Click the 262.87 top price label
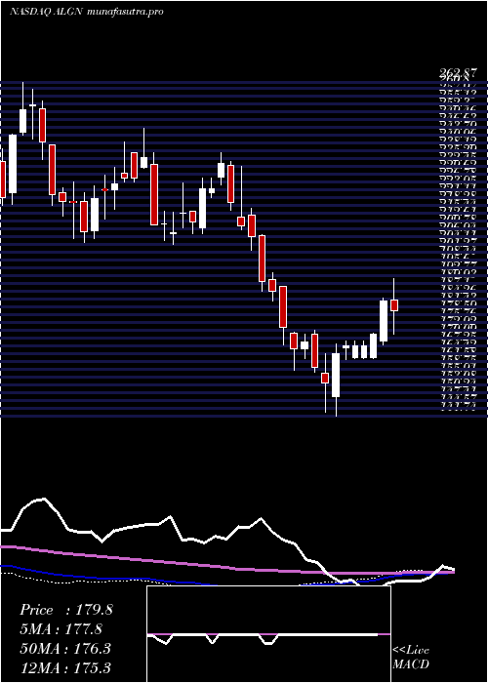 458,74
